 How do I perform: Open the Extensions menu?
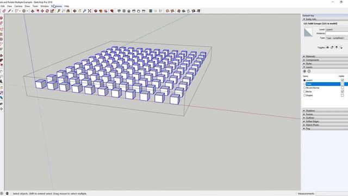click(57, 6)
